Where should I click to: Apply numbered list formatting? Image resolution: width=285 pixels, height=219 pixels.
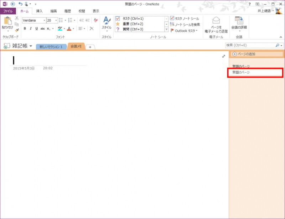pos(70,20)
